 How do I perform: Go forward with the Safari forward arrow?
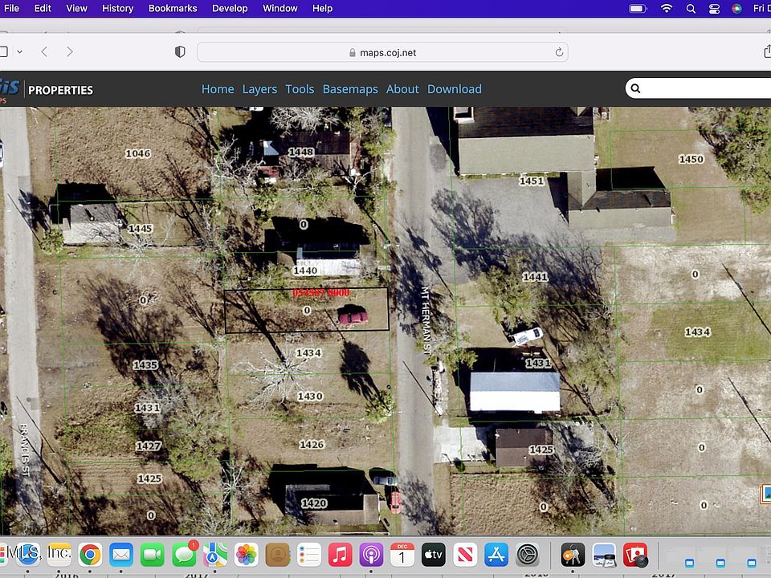(x=70, y=51)
